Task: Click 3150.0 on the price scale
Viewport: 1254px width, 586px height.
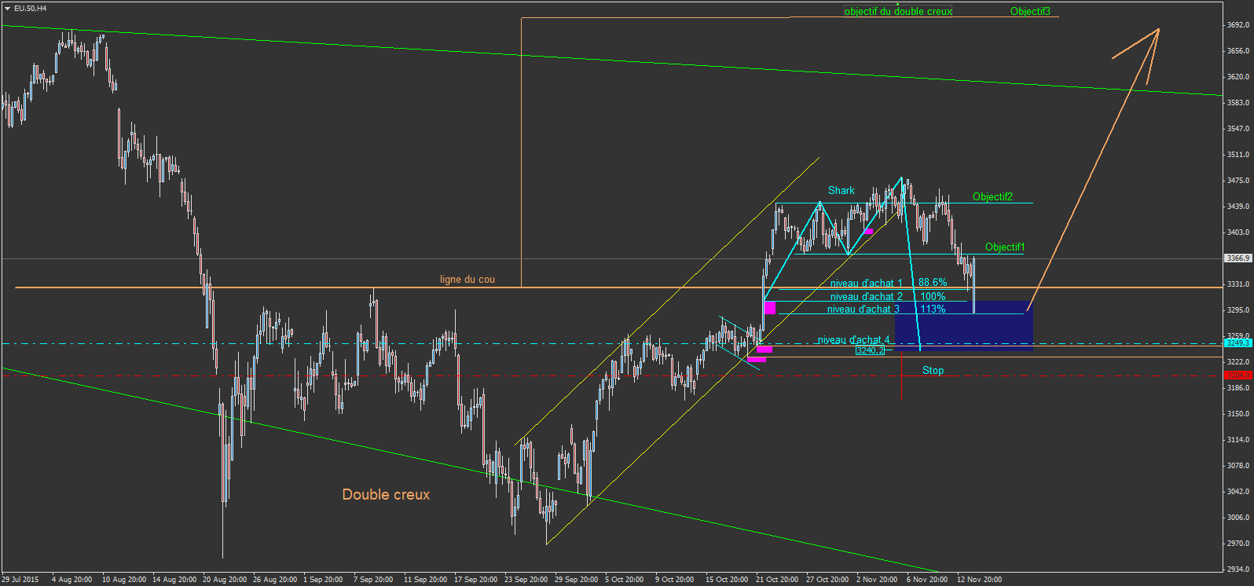Action: click(1238, 414)
